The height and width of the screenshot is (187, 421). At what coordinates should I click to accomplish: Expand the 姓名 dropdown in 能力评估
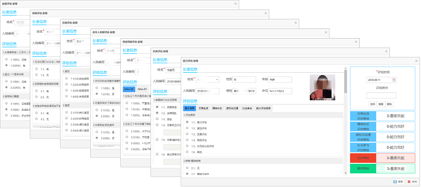pos(218,80)
